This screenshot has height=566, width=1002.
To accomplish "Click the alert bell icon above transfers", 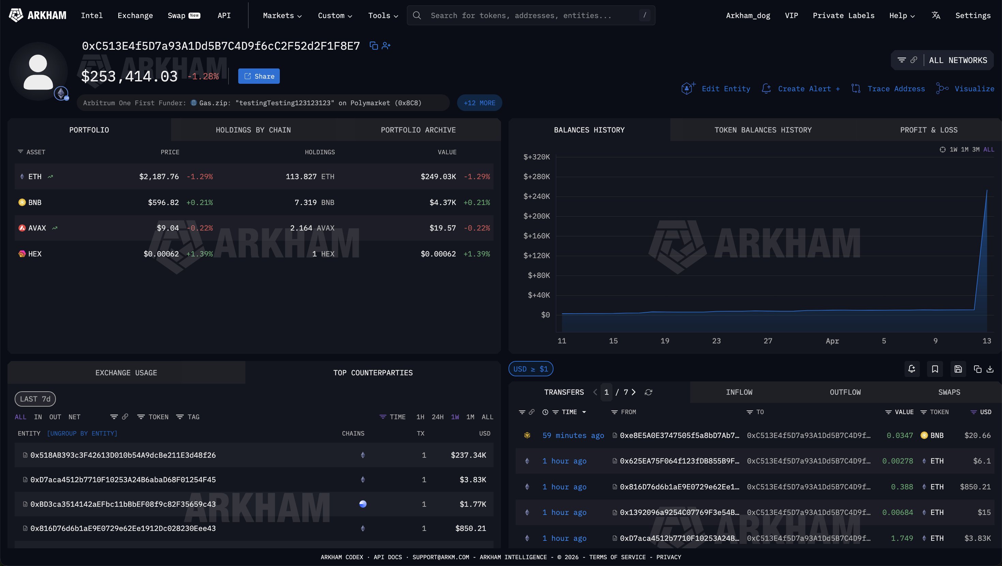I will pos(912,369).
